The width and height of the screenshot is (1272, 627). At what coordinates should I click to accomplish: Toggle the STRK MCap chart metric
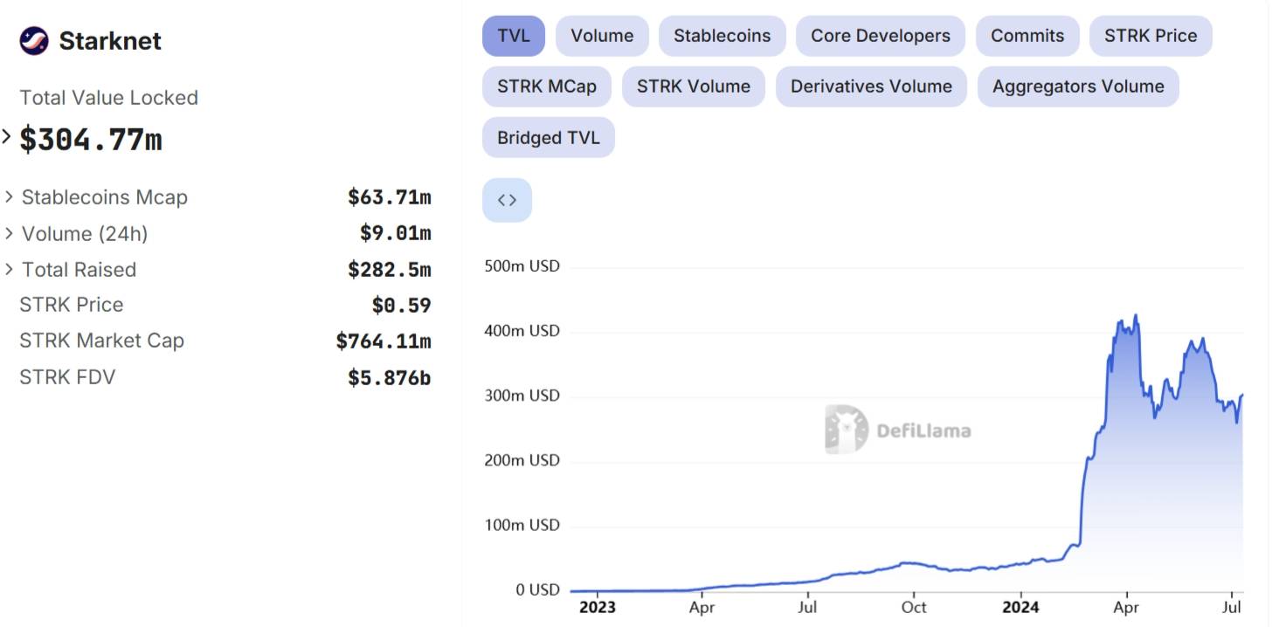click(x=547, y=86)
